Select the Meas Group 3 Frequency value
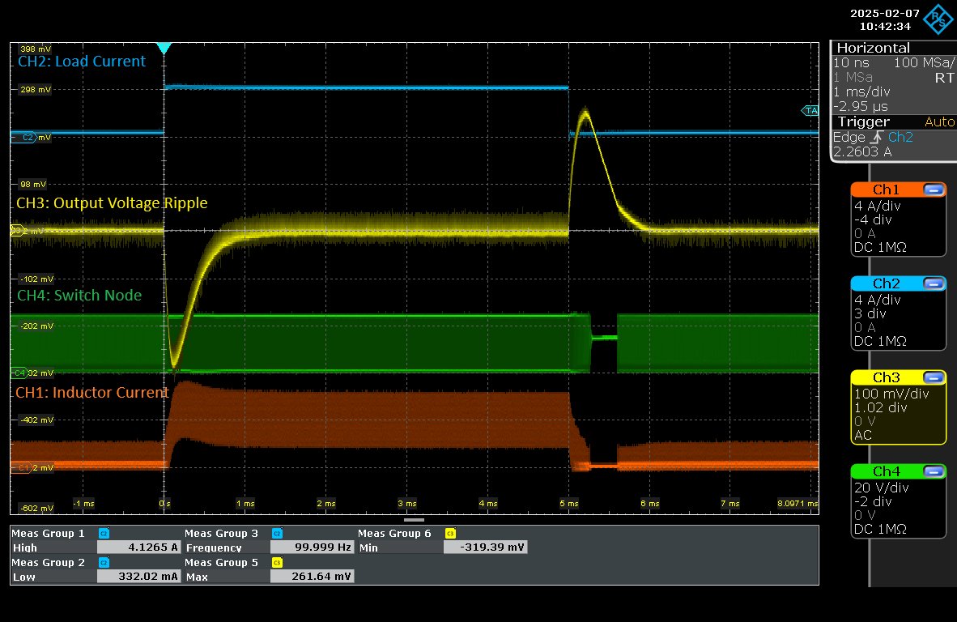This screenshot has height=622, width=957. 312,547
